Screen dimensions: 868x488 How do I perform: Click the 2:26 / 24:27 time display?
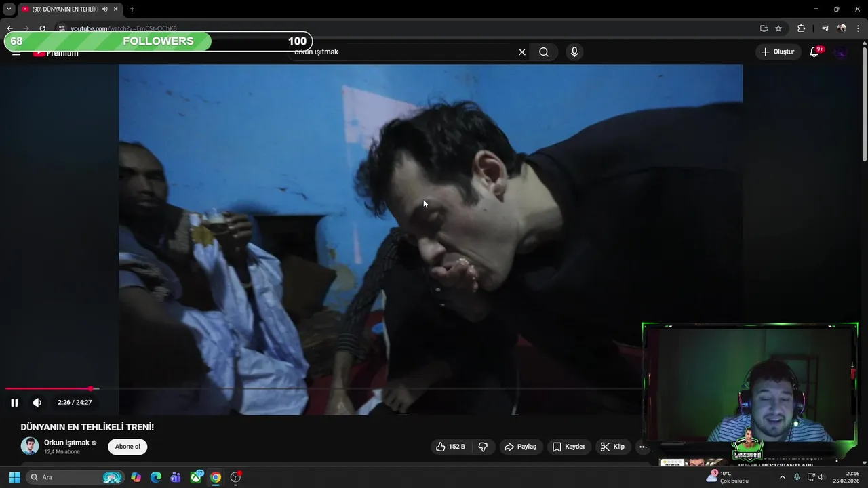click(x=75, y=403)
